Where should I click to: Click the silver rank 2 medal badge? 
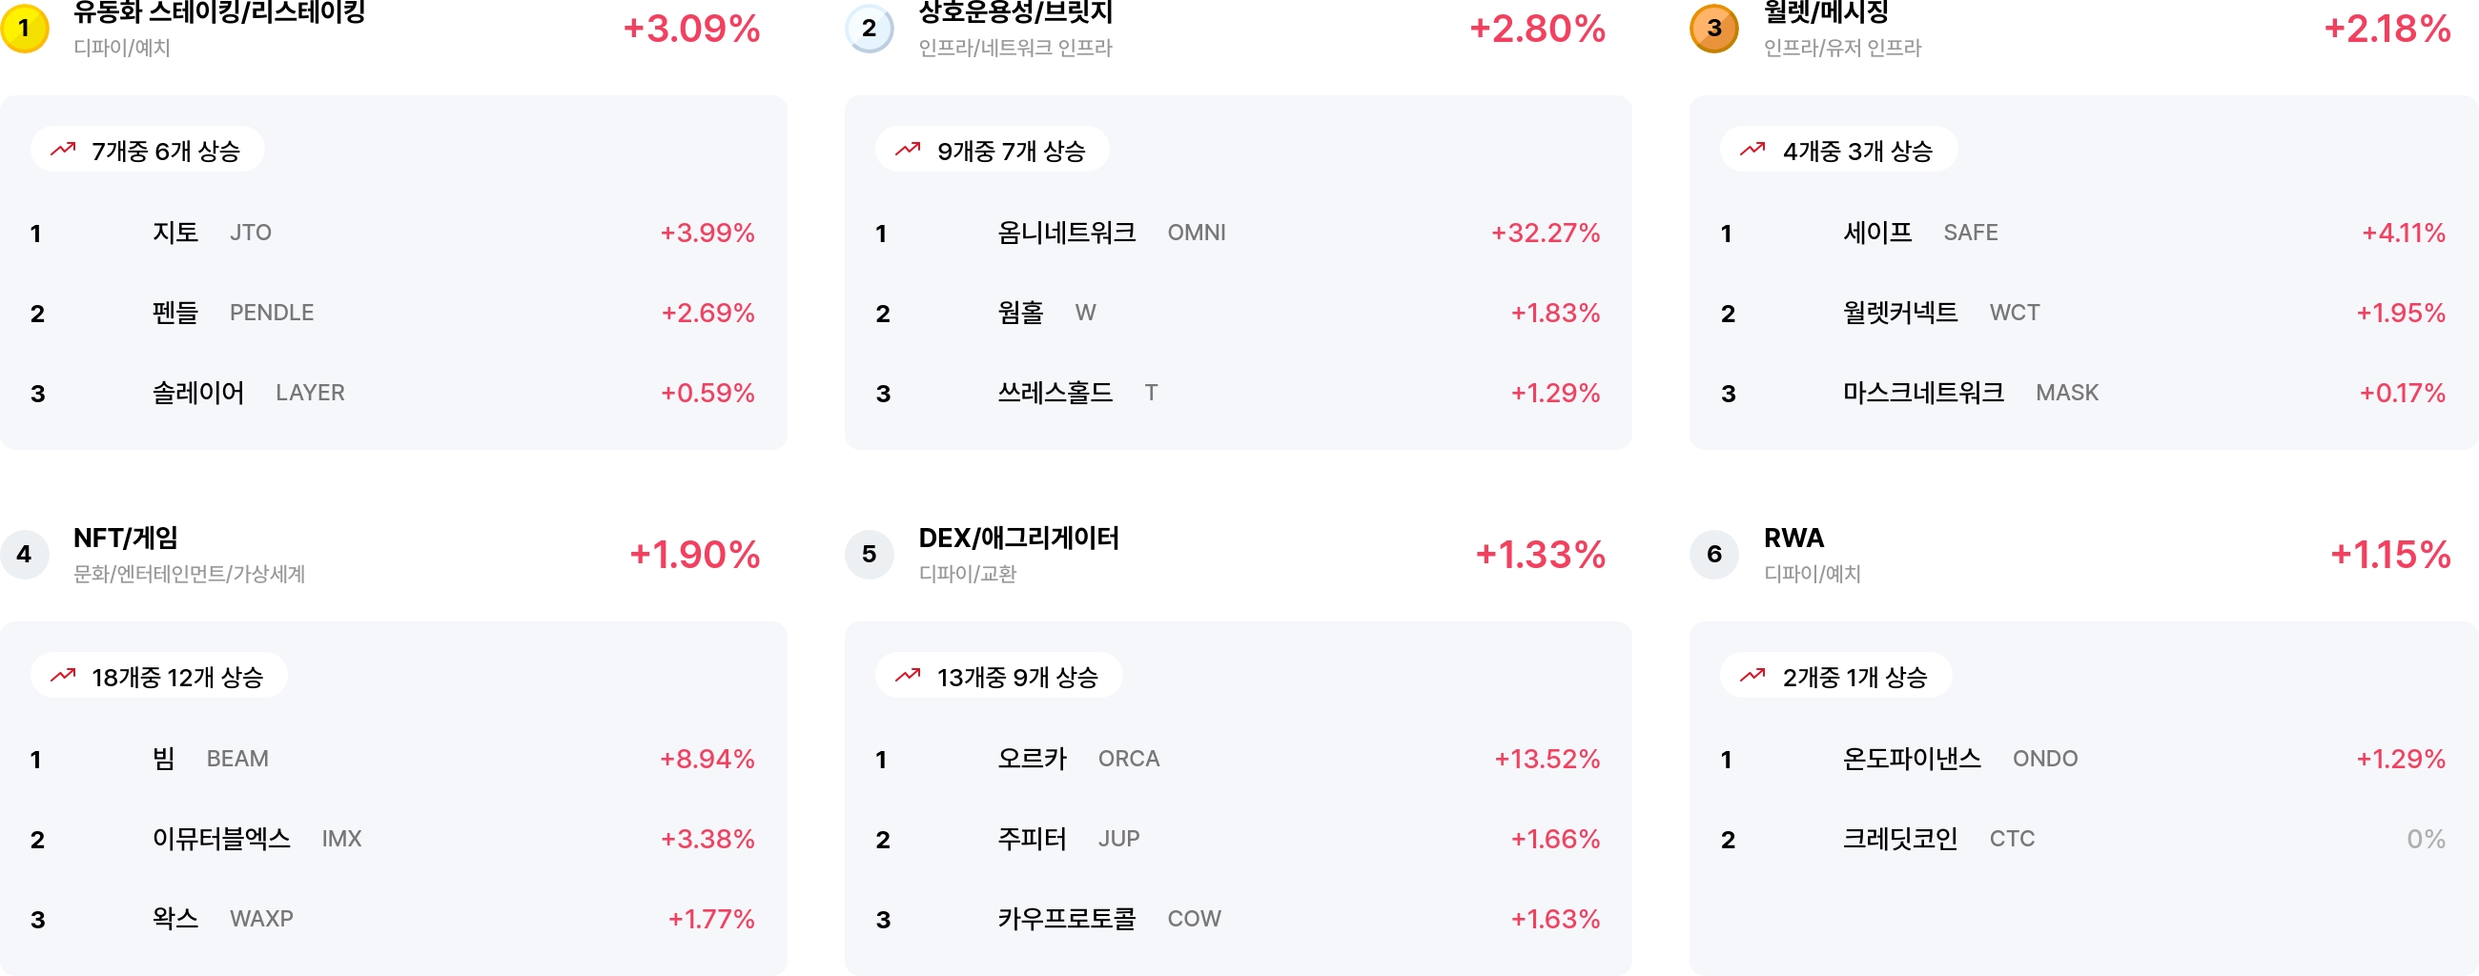(x=869, y=28)
